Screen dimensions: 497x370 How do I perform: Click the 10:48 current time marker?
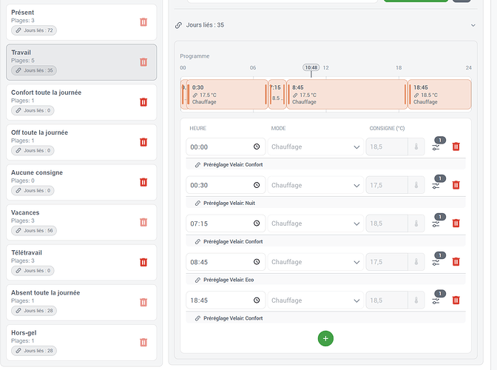coord(311,67)
